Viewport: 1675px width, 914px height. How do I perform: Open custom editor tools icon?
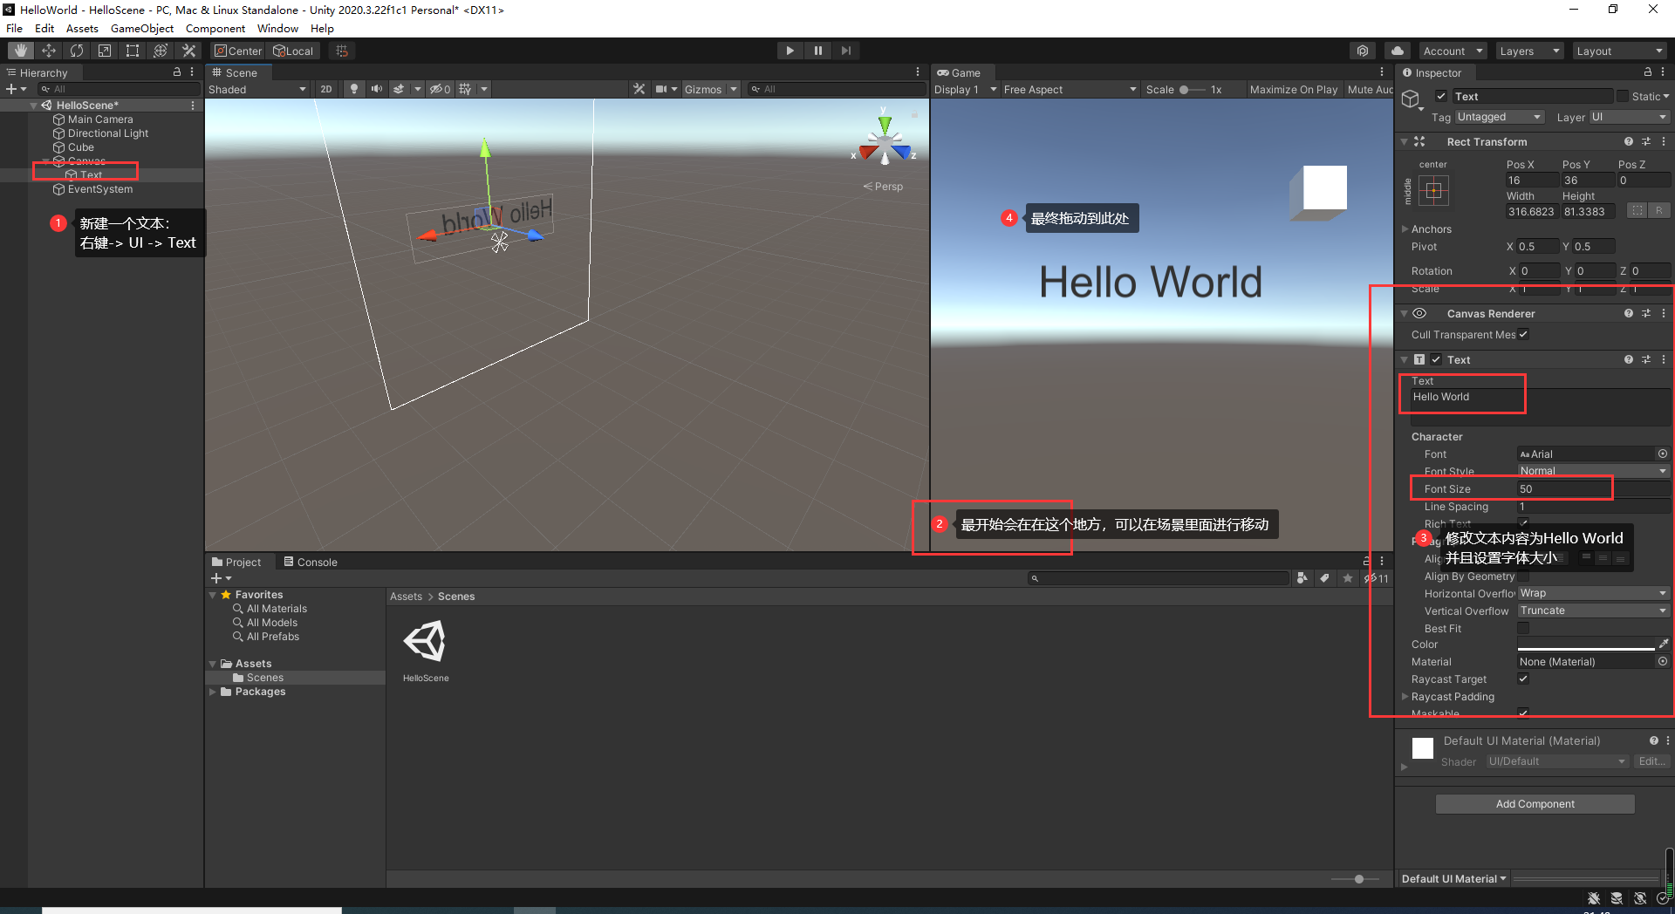188,51
